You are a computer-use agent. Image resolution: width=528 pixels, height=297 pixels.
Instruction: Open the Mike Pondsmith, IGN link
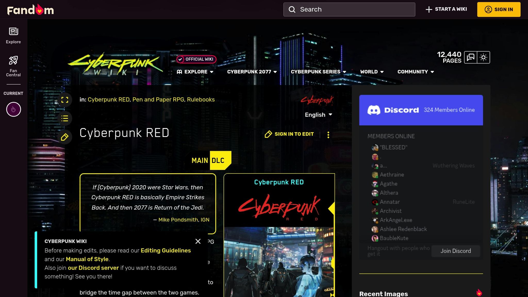pyautogui.click(x=184, y=220)
